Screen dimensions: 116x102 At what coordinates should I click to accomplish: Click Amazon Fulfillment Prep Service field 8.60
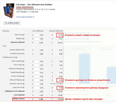[58, 88]
